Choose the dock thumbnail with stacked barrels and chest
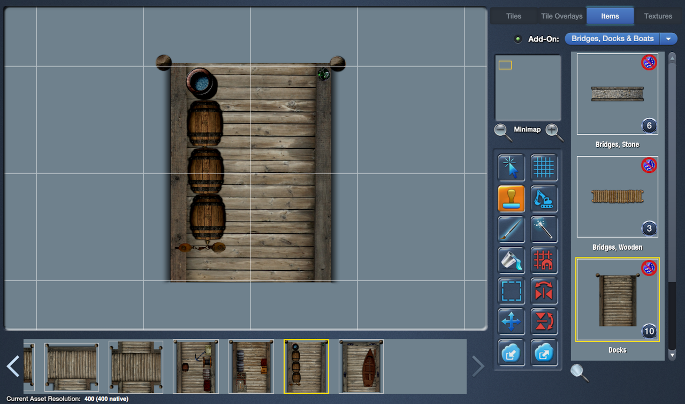This screenshot has width=685, height=404. 251,367
